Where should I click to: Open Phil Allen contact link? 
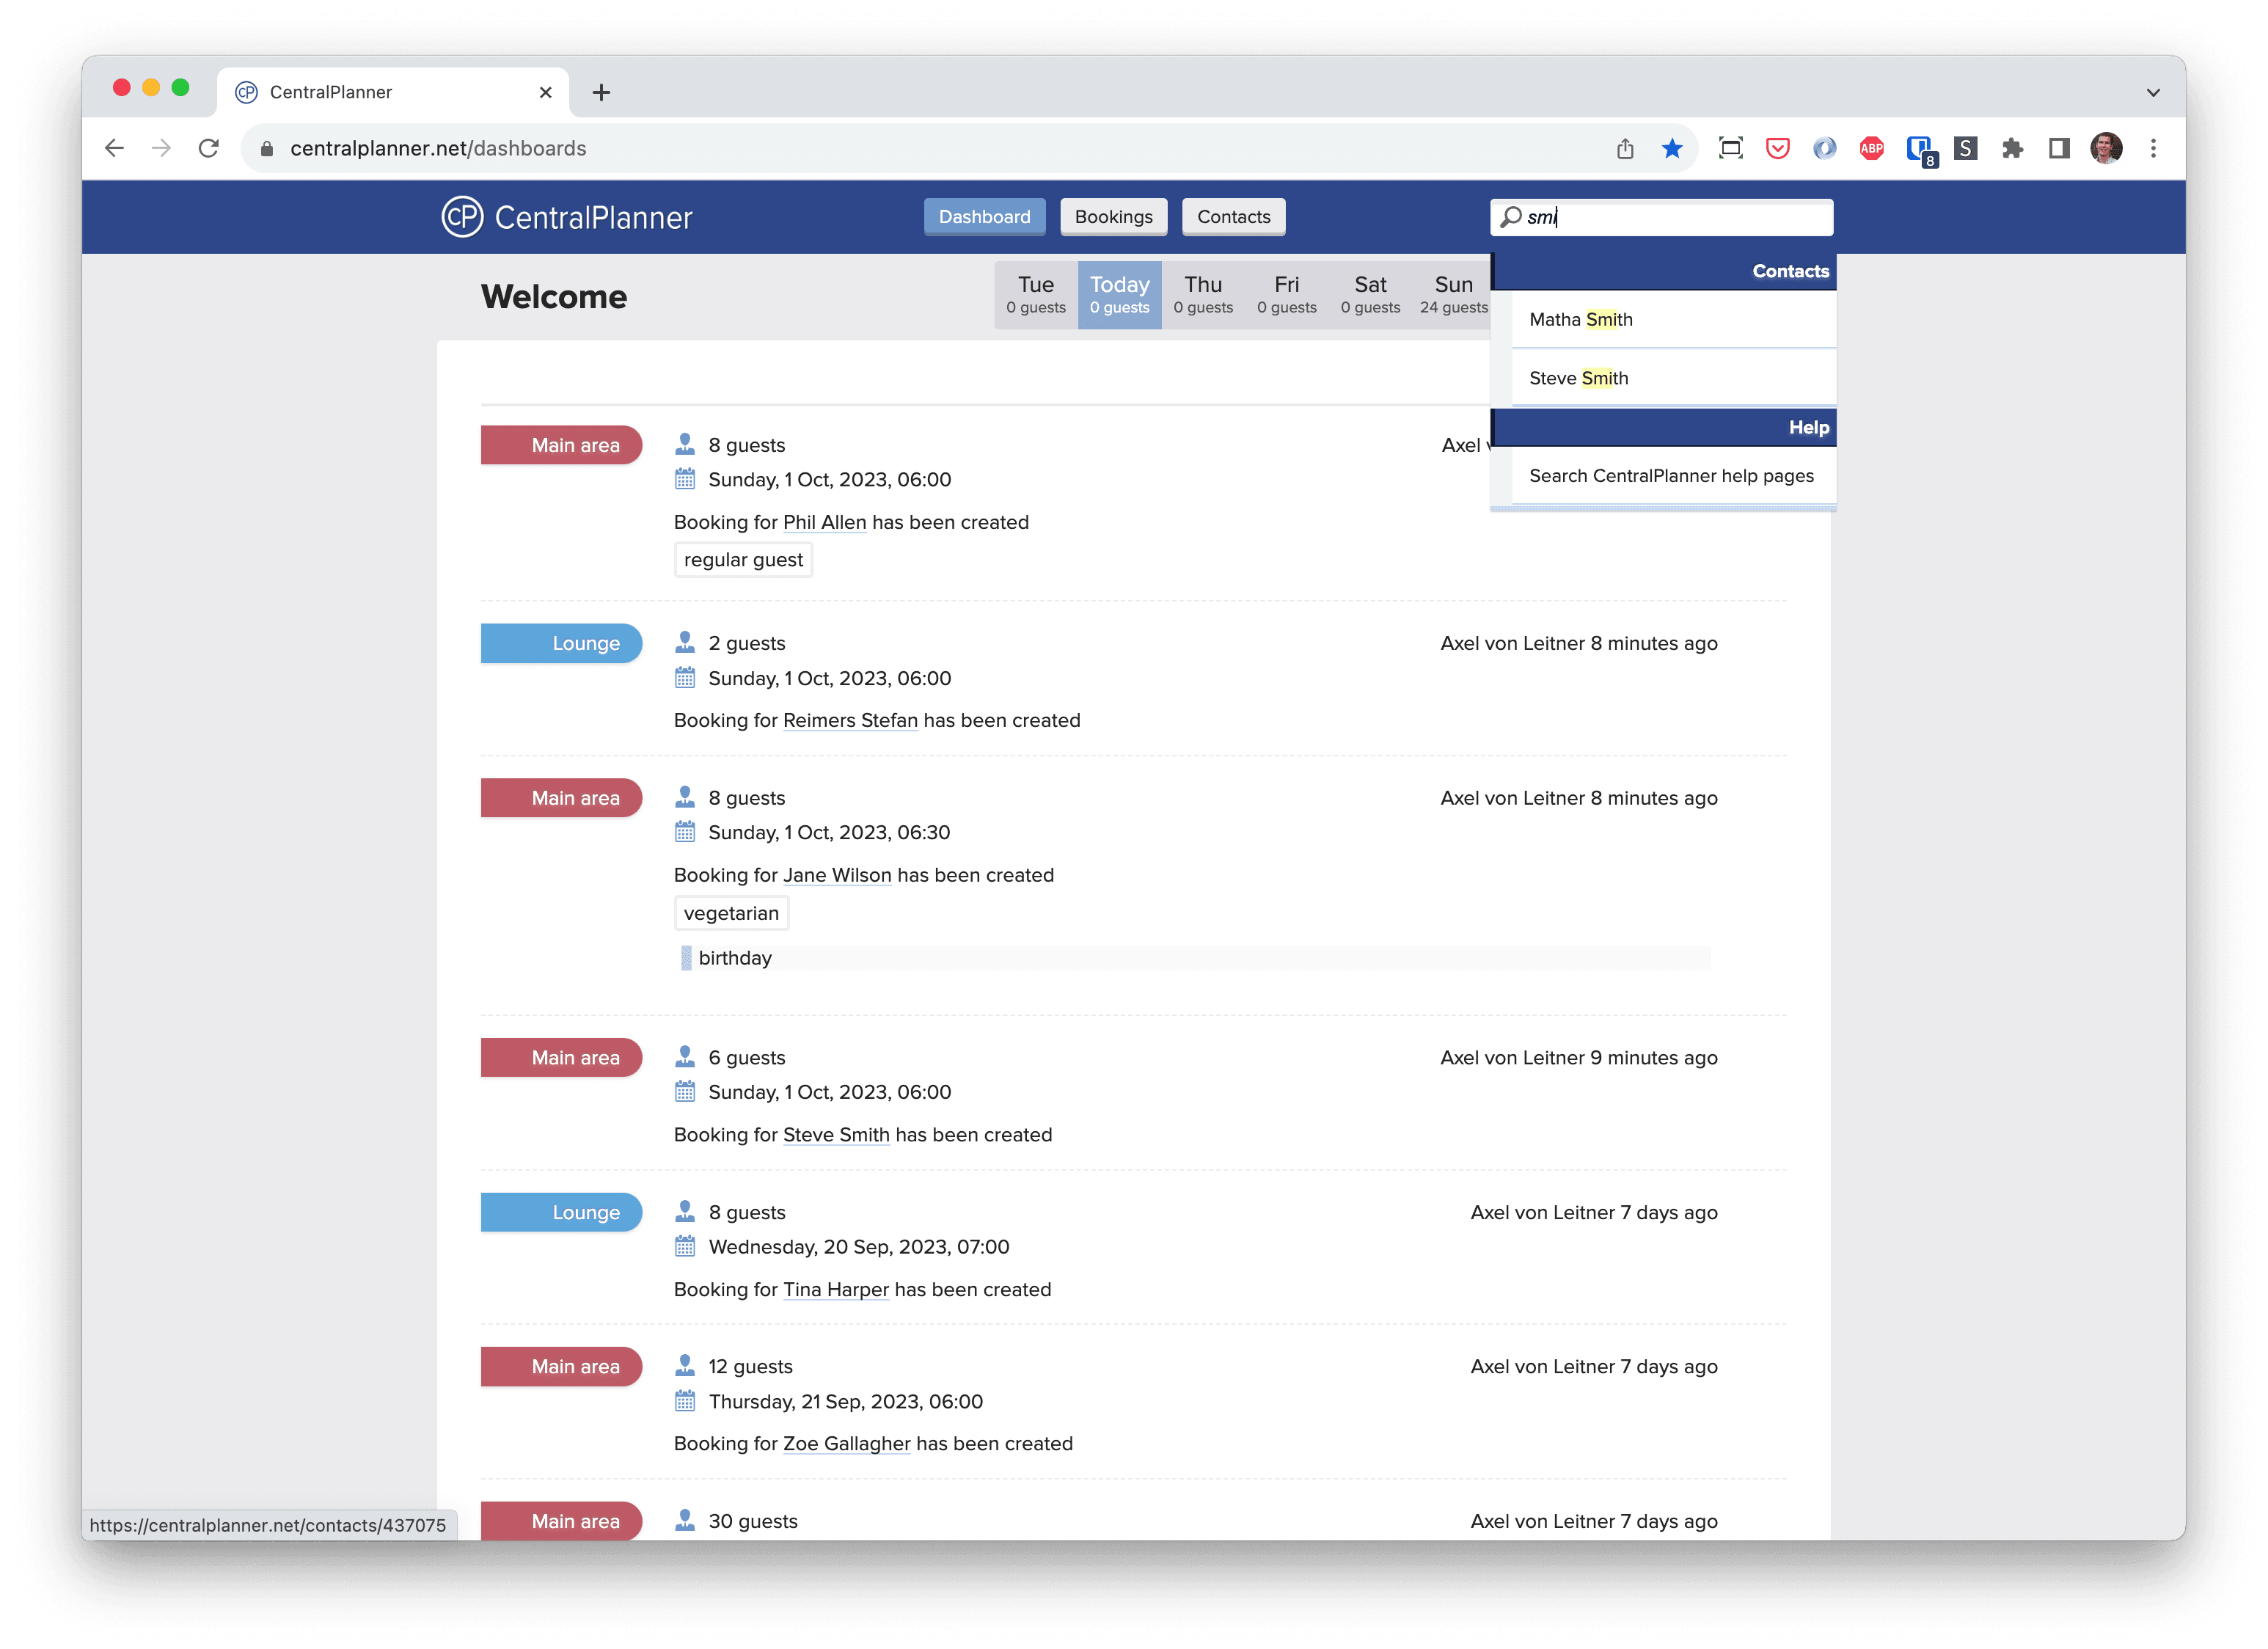coord(824,522)
